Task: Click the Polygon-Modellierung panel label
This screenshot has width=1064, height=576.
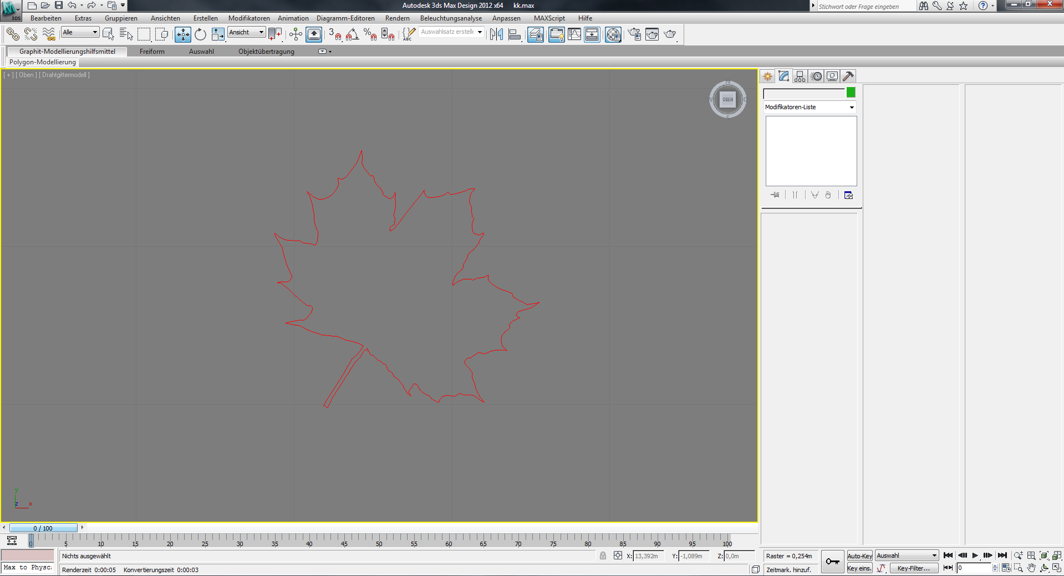Action: tap(42, 62)
